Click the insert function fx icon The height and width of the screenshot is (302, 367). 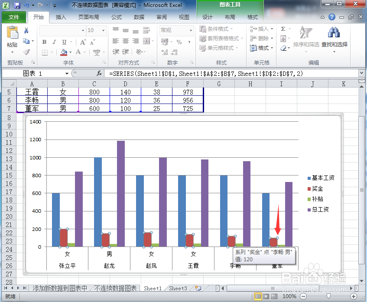click(99, 74)
